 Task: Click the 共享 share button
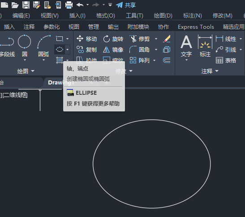pos(126,5)
